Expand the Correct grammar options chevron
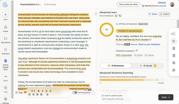Screen dimensions: 179x104 pyautogui.click(x=92, y=93)
